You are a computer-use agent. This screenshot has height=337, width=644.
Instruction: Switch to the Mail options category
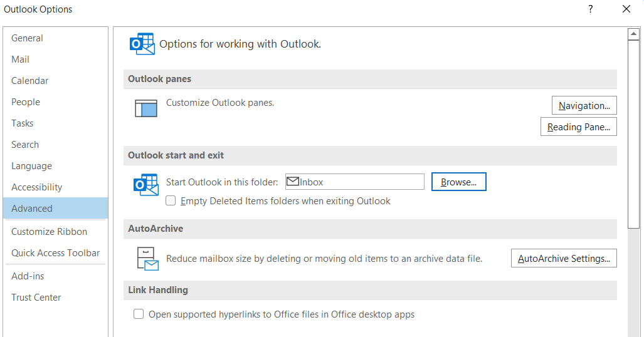(x=21, y=60)
